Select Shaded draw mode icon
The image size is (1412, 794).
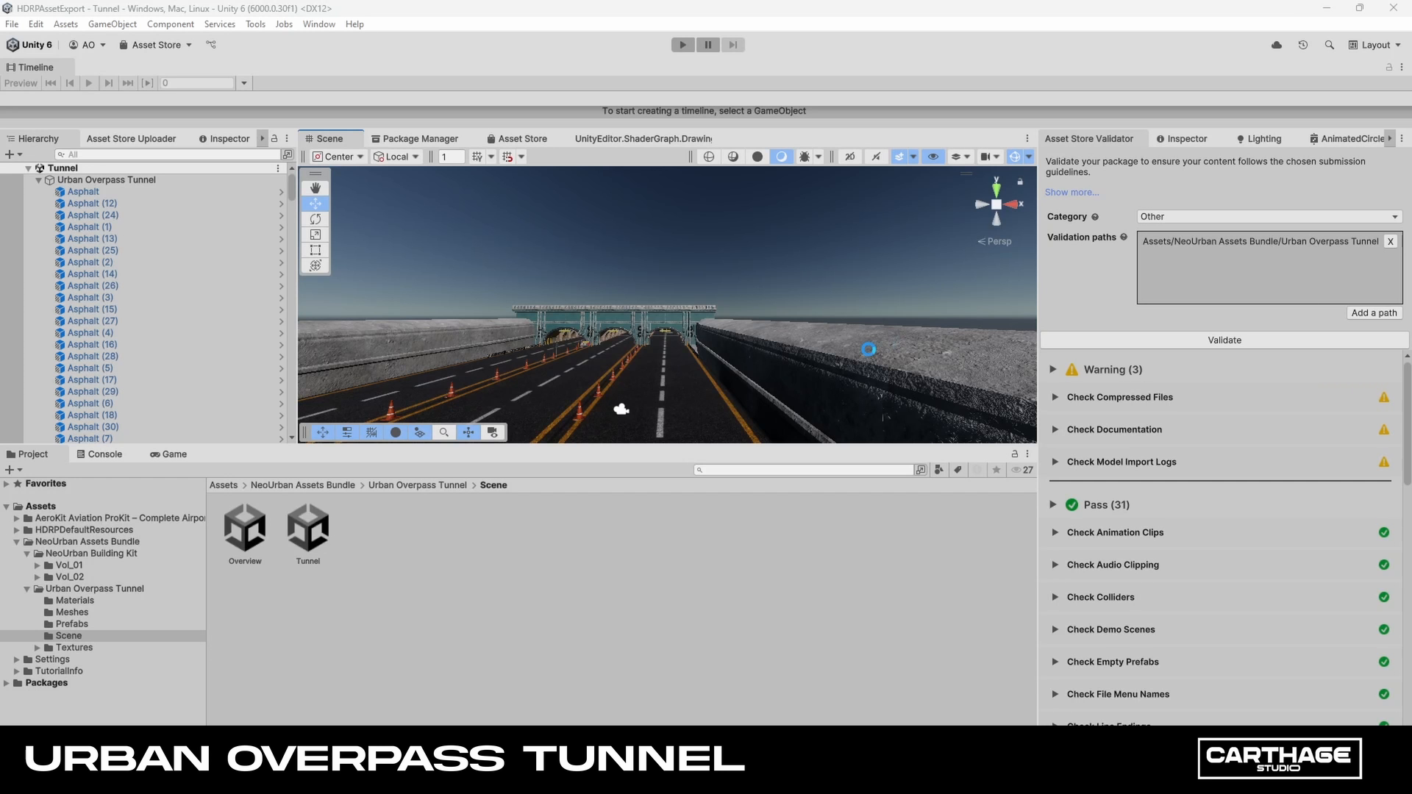[x=782, y=157]
